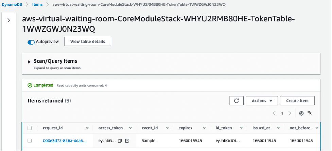This screenshot has width=332, height=151.
Task: Click the green Completed status icon
Action: coord(30,85)
